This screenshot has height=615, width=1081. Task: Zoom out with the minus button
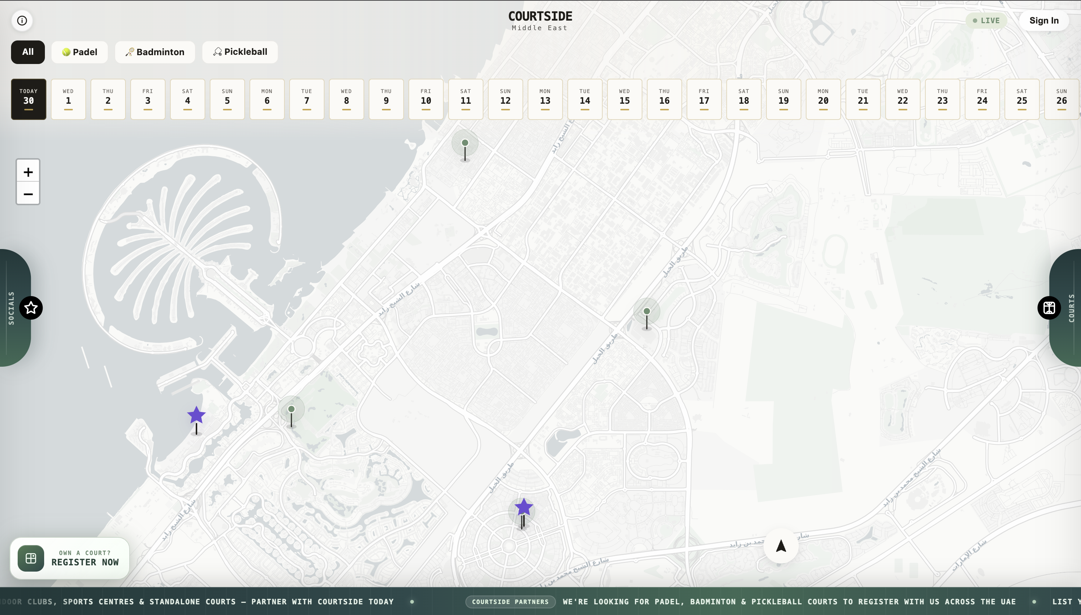pyautogui.click(x=28, y=194)
